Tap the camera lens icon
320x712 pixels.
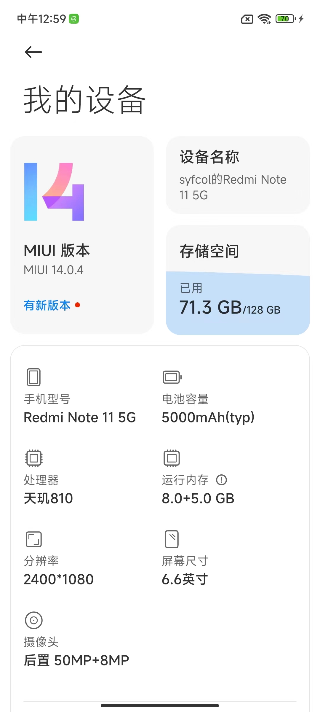pos(33,620)
